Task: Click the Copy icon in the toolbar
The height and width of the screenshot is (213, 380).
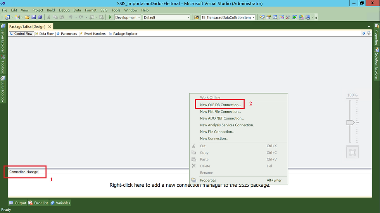Action: point(55,17)
